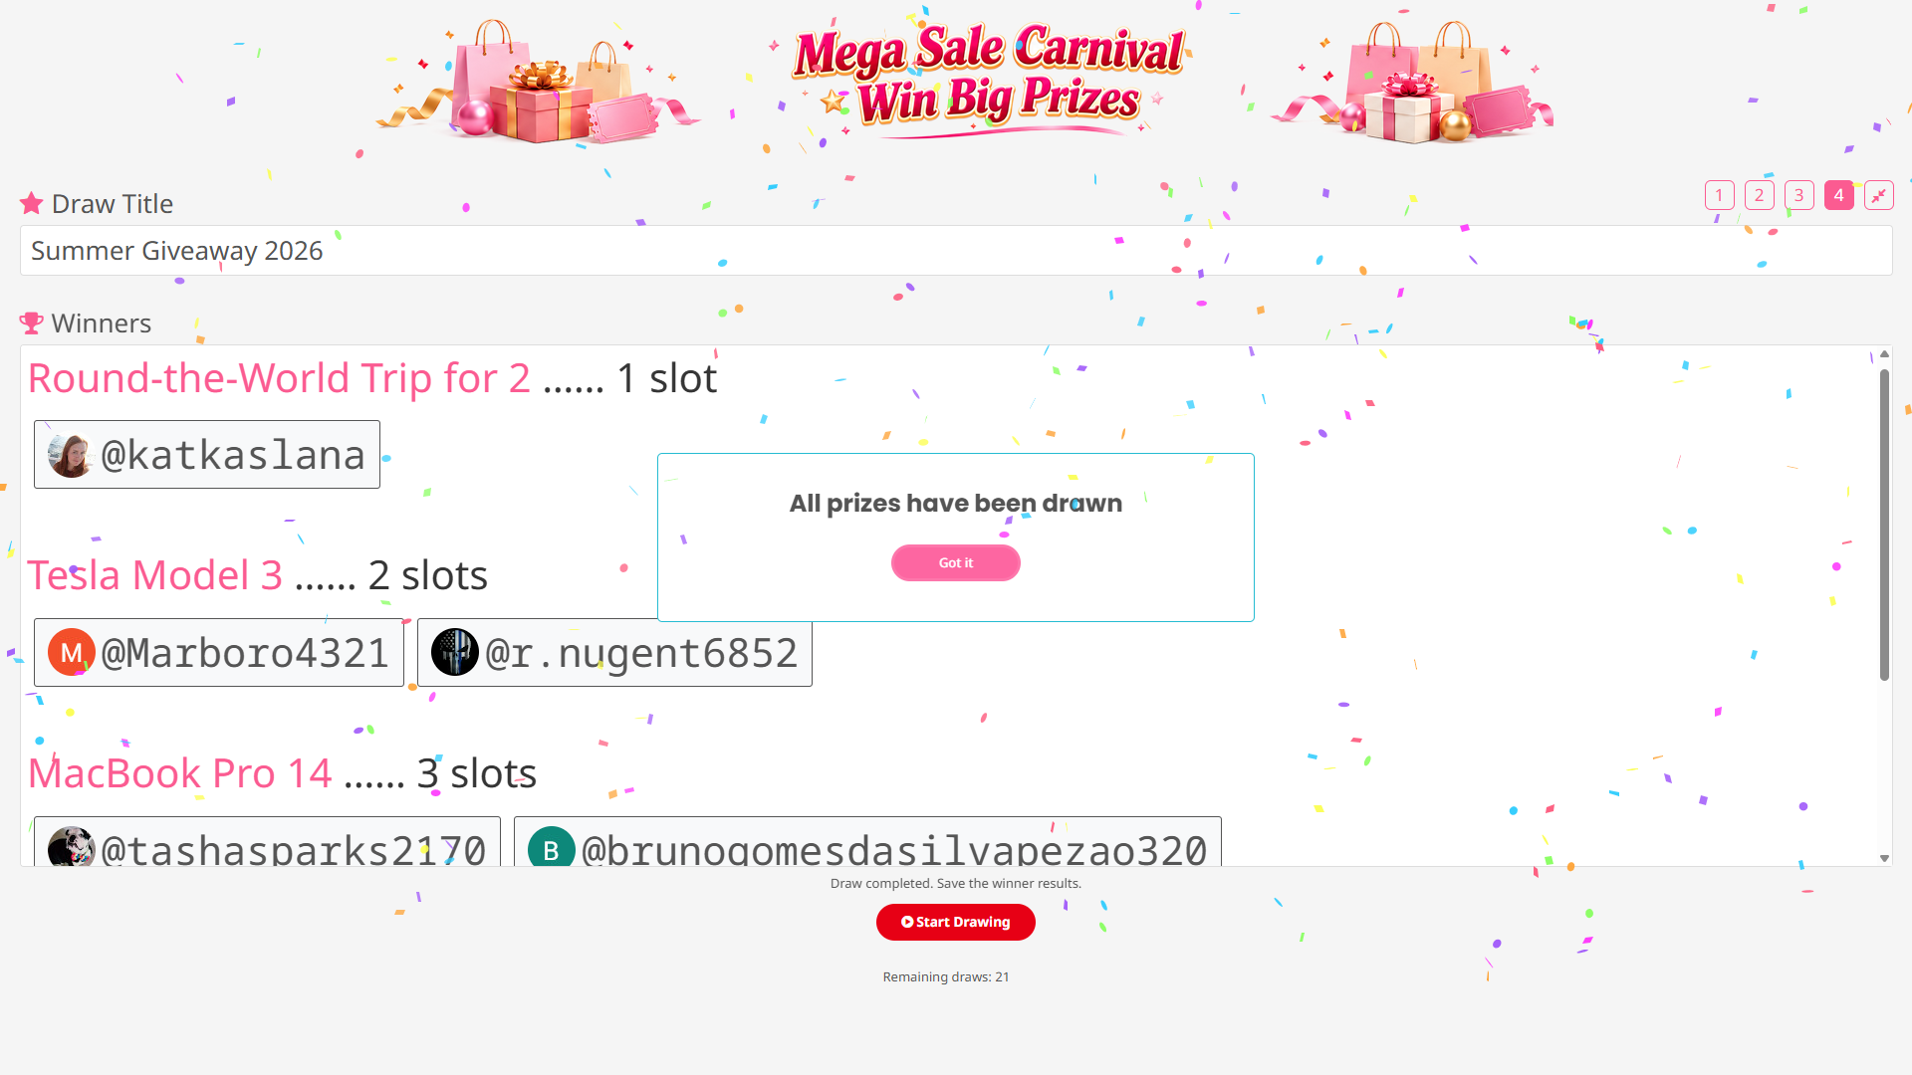This screenshot has height=1075, width=1912.
Task: Click the Summer Giveaway 2026 title field
Action: click(956, 251)
